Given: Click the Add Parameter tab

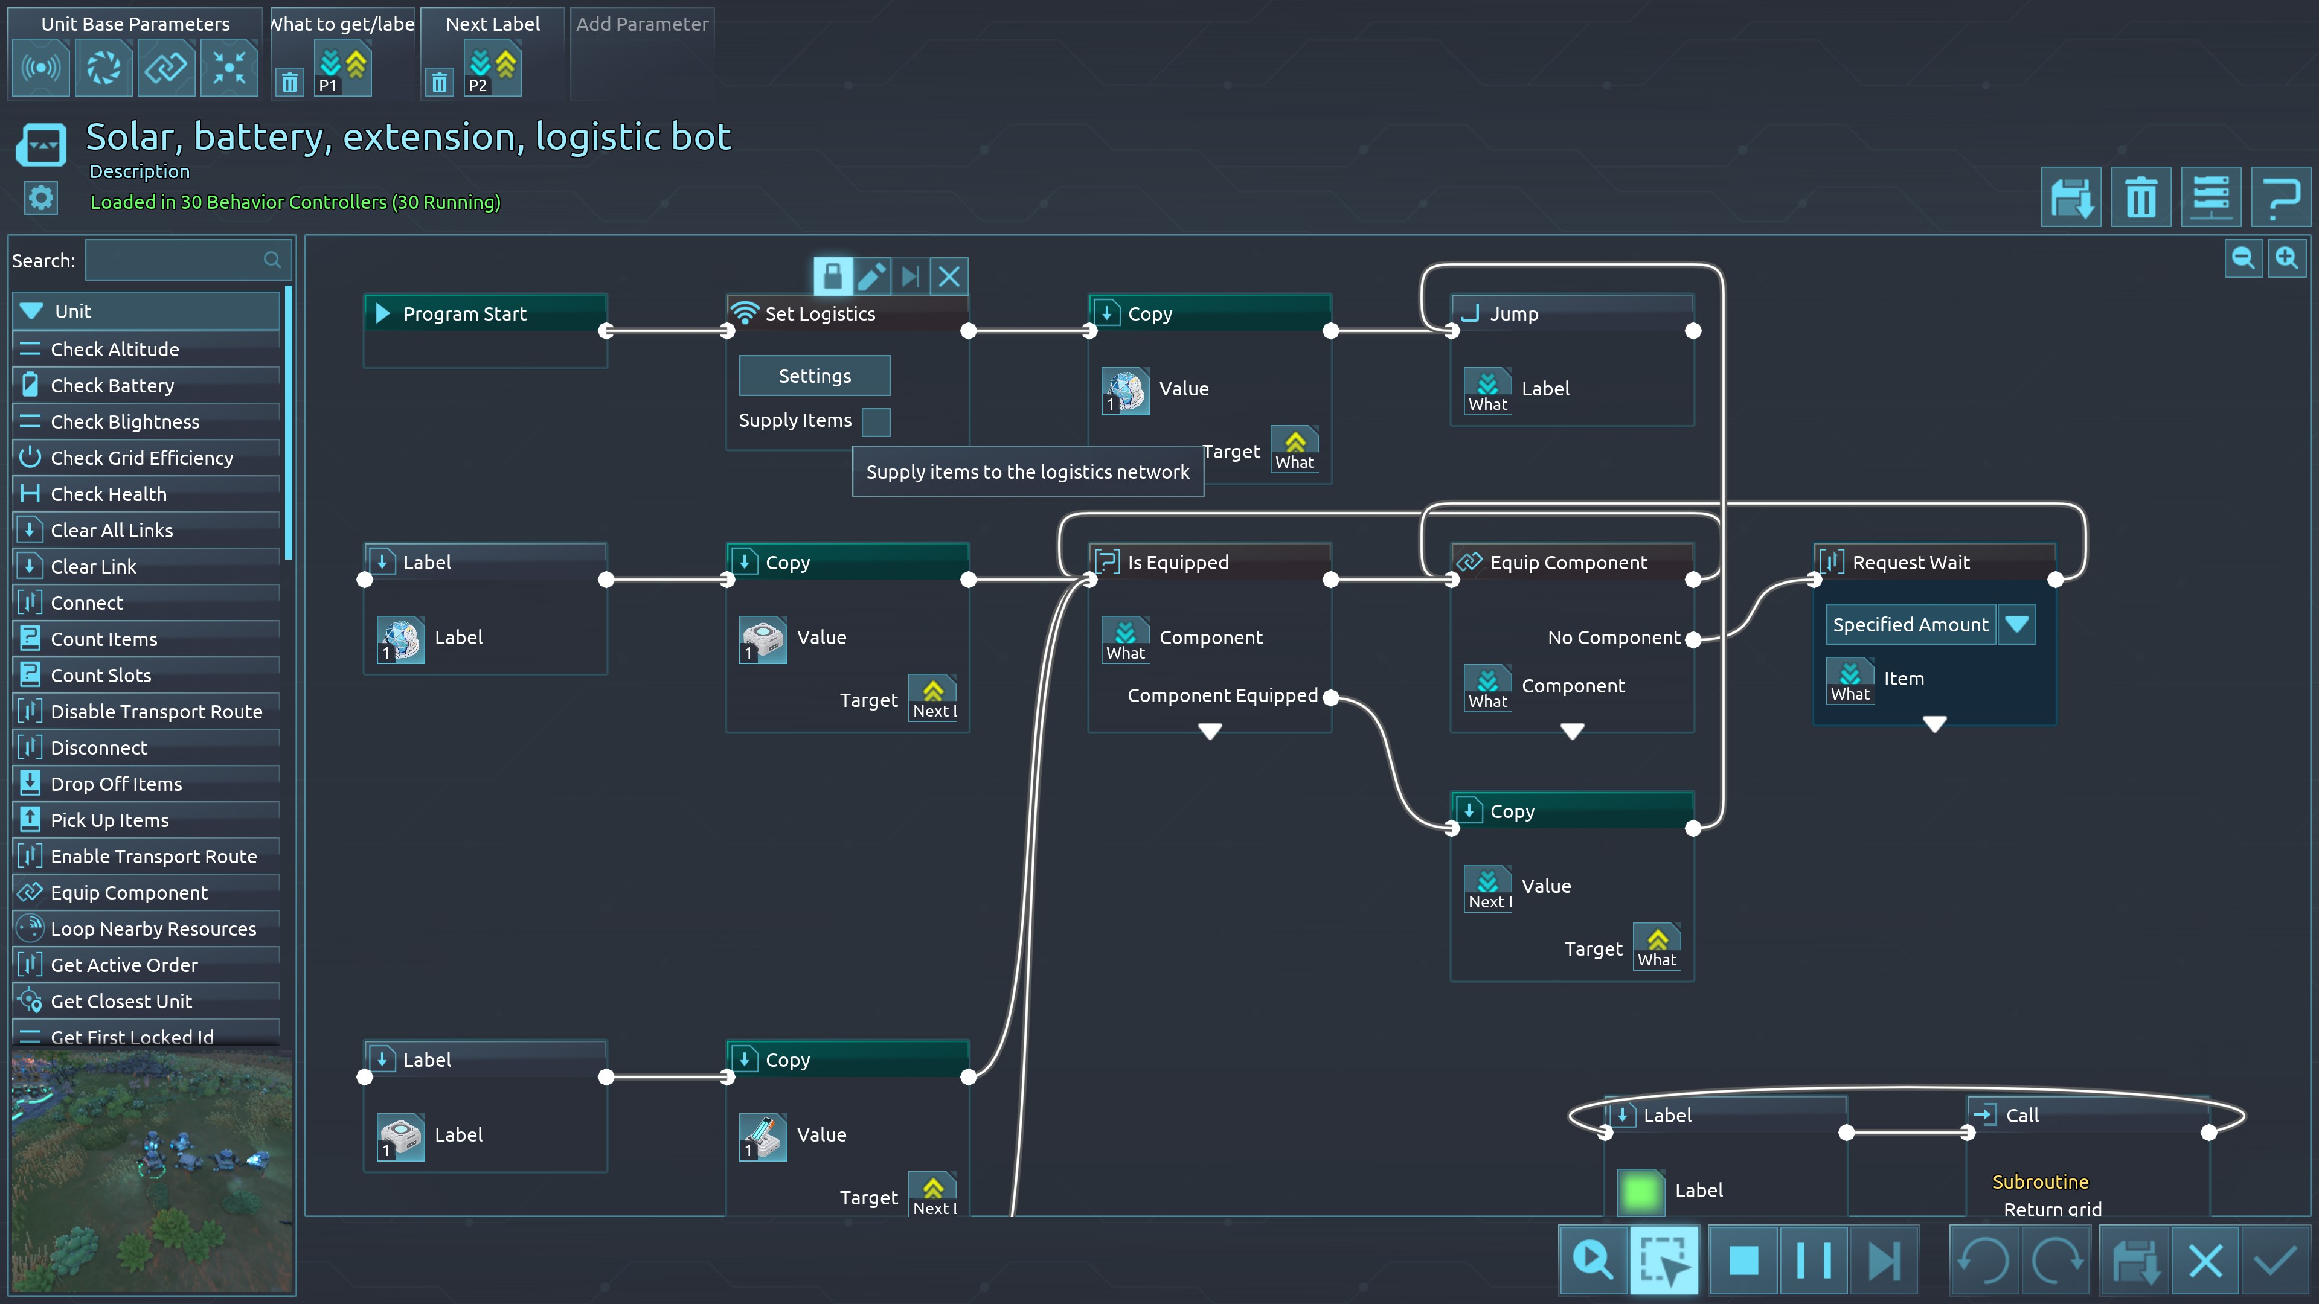Looking at the screenshot, I should point(642,24).
